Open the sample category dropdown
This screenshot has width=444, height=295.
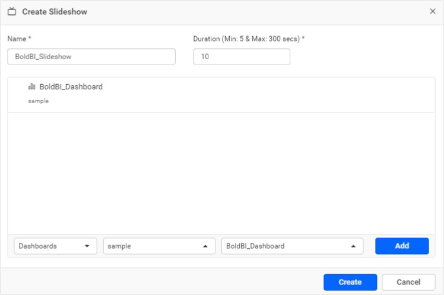(x=159, y=246)
